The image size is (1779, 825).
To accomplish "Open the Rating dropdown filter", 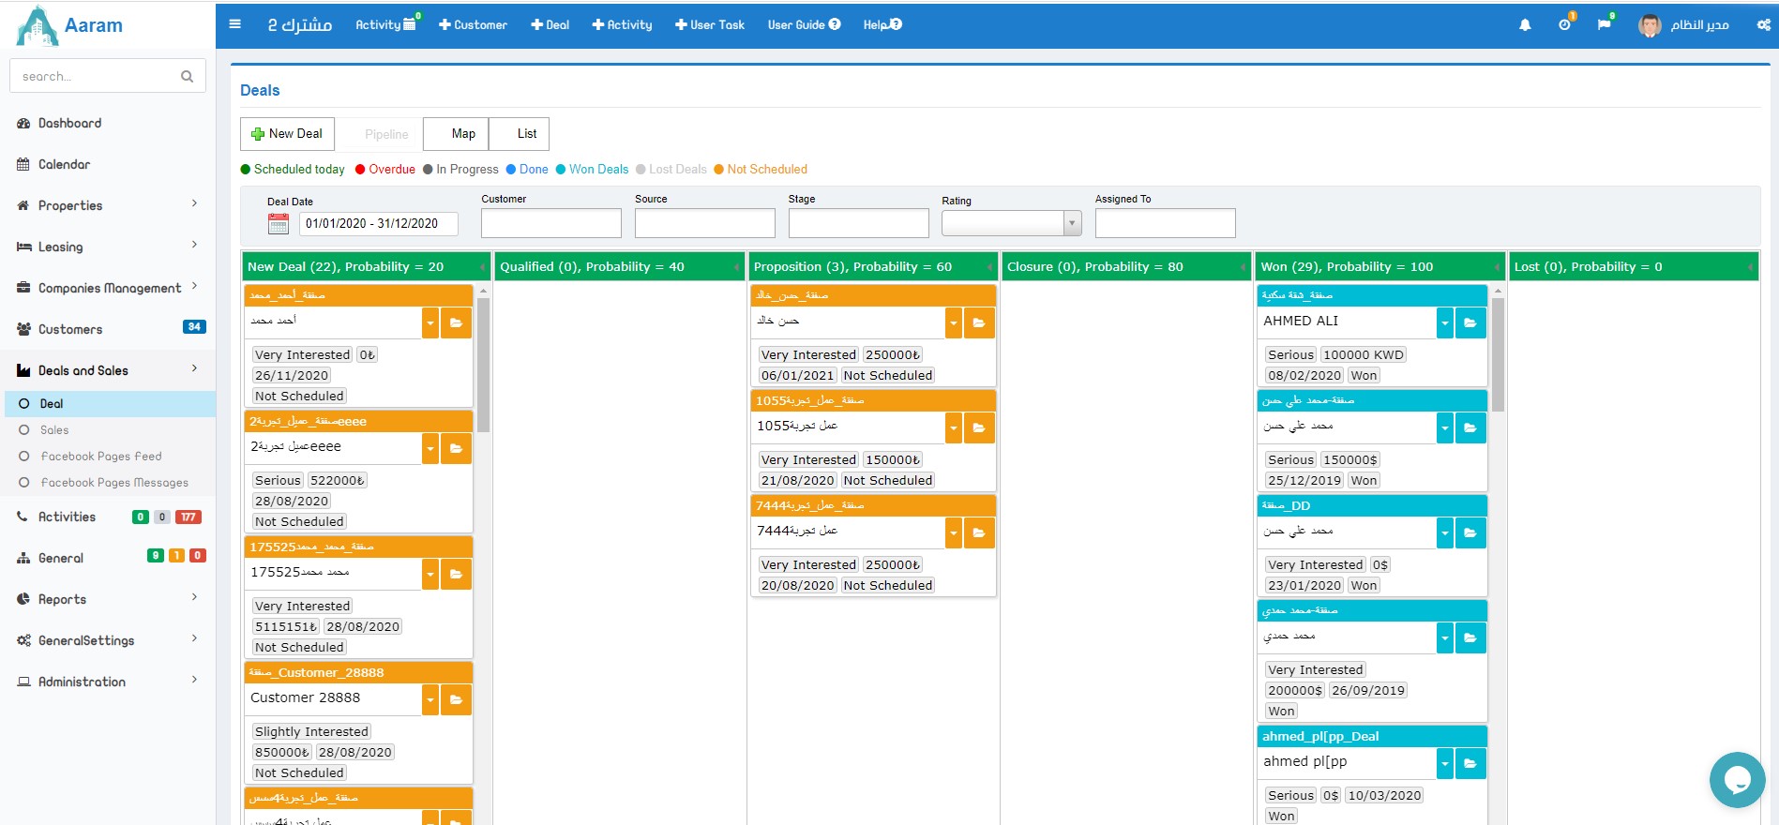I will (1011, 223).
